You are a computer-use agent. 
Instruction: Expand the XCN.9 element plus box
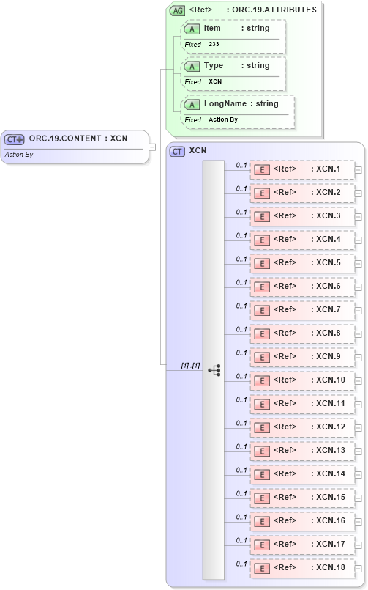pyautogui.click(x=358, y=358)
